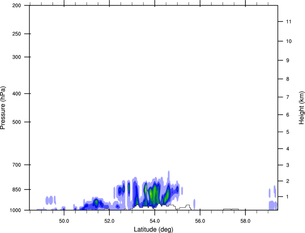Click the 1 km height label
305x233 pixels.
coord(288,197)
